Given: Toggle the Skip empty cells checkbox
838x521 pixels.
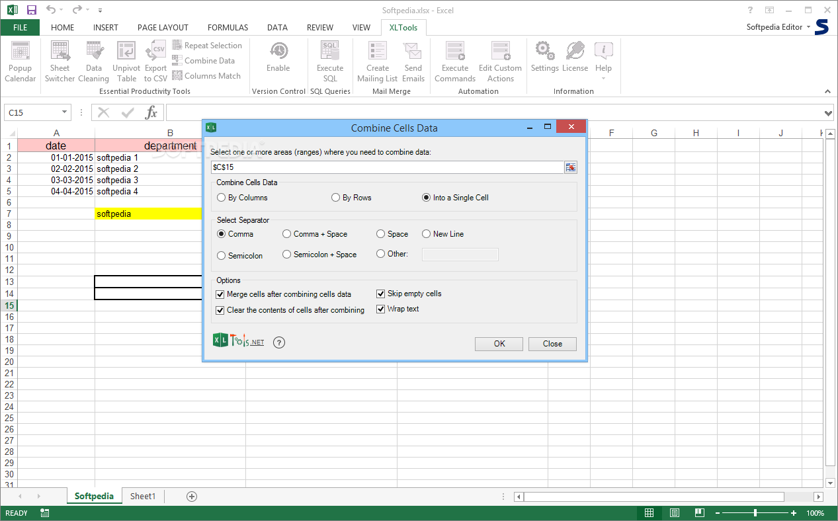Looking at the screenshot, I should click(409, 294).
